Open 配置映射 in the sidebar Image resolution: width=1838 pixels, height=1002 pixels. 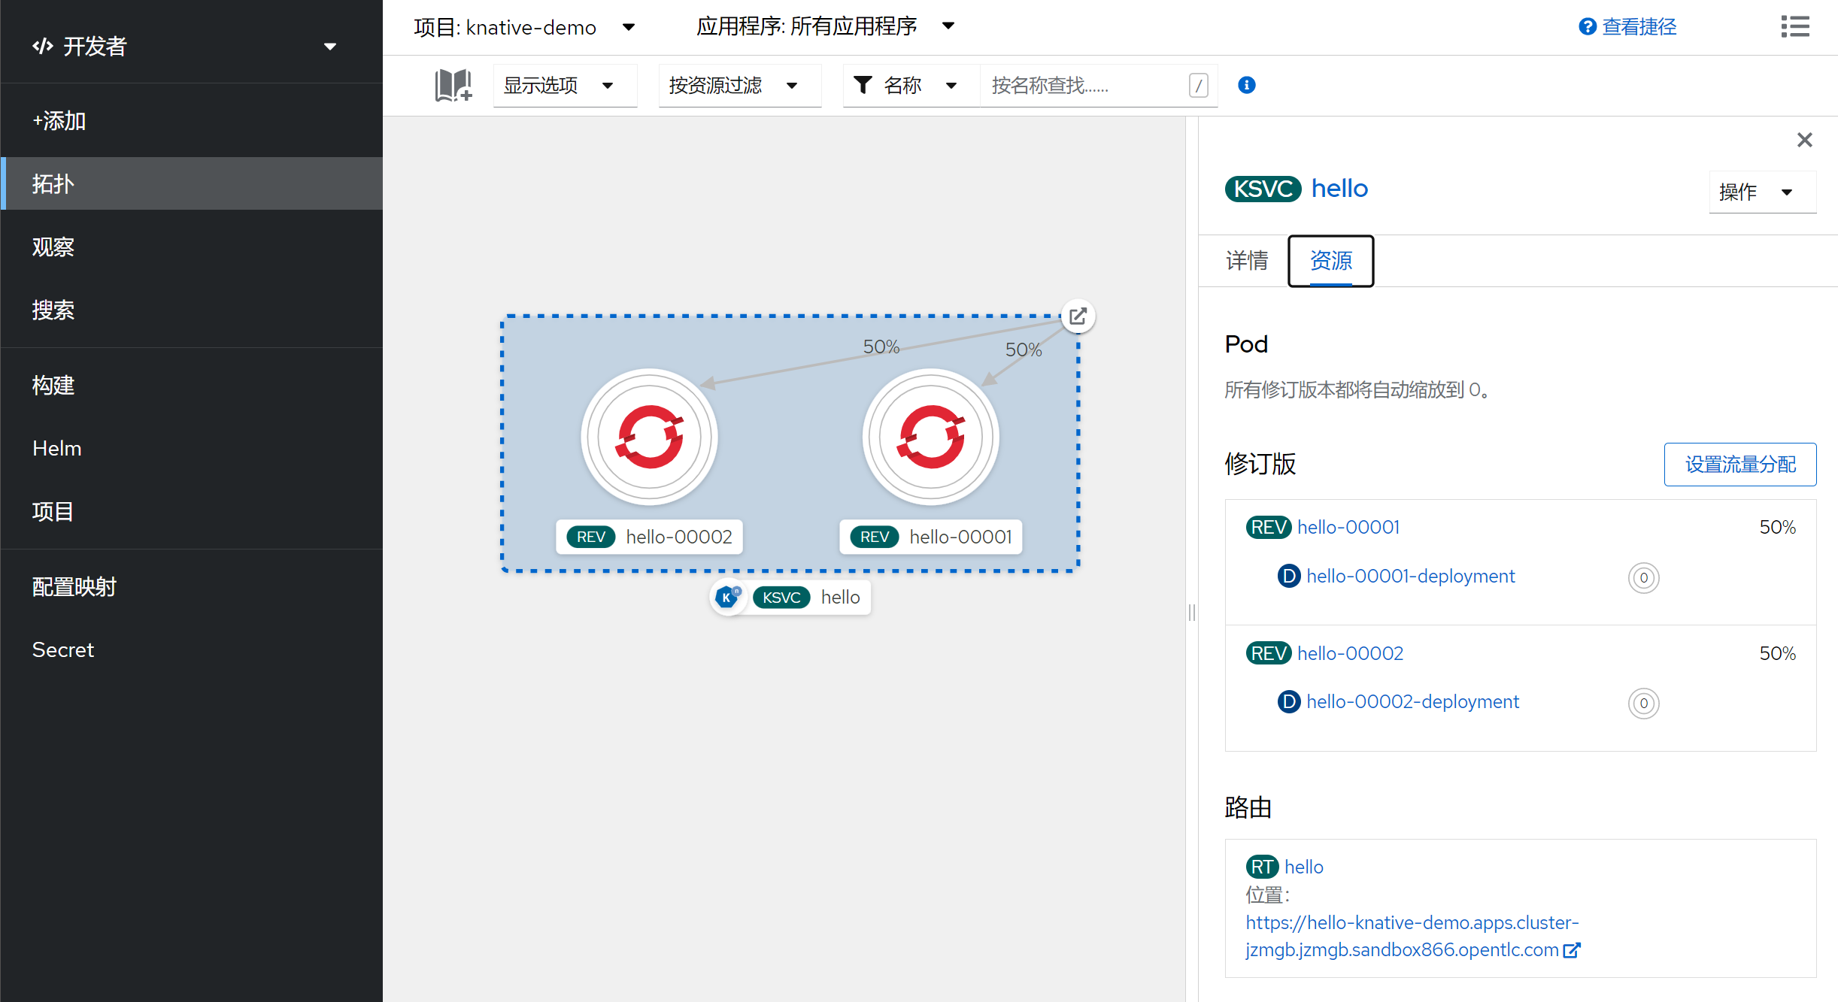(191, 586)
